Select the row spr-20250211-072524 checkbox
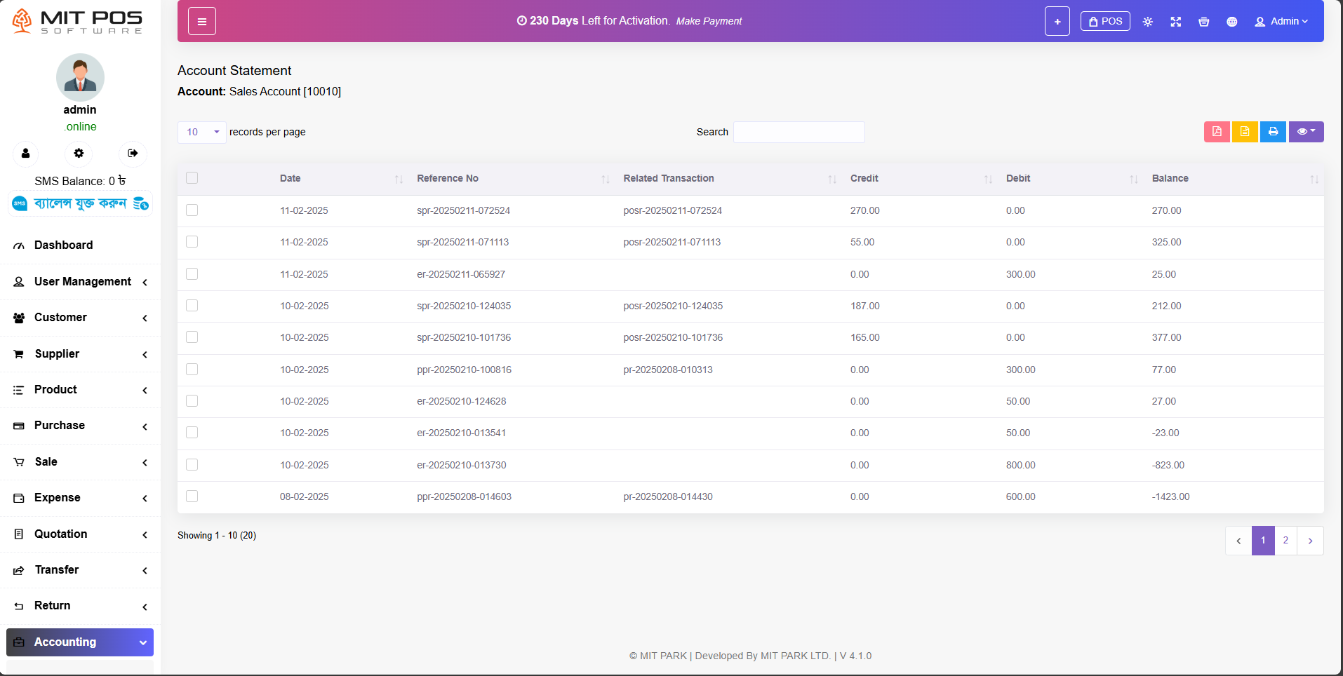Image resolution: width=1343 pixels, height=676 pixels. (x=192, y=210)
